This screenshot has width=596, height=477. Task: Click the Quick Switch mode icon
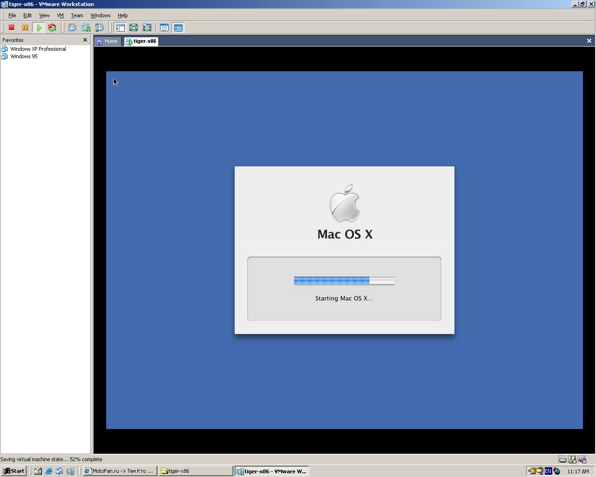pyautogui.click(x=147, y=28)
